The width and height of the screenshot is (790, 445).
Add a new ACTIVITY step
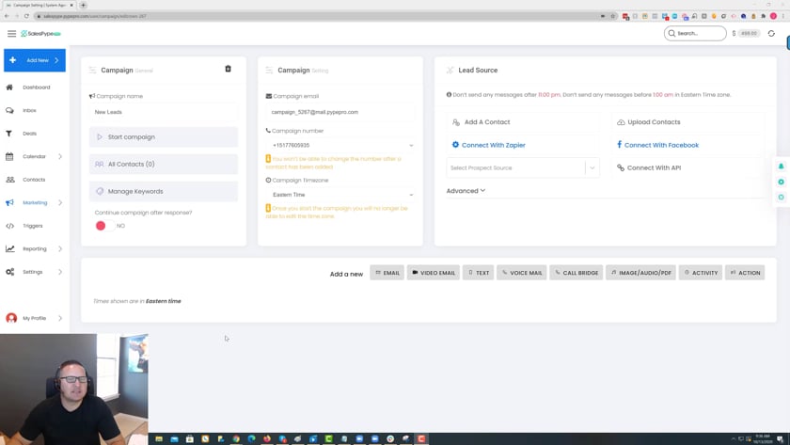click(x=701, y=273)
